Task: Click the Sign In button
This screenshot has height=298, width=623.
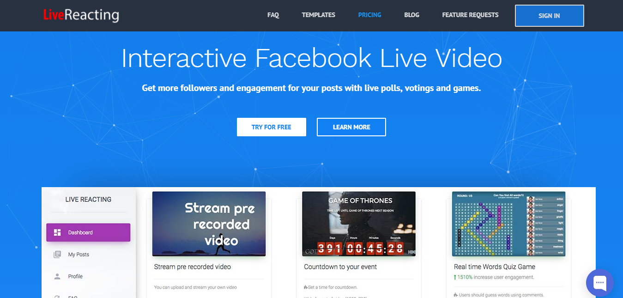Action: [550, 16]
